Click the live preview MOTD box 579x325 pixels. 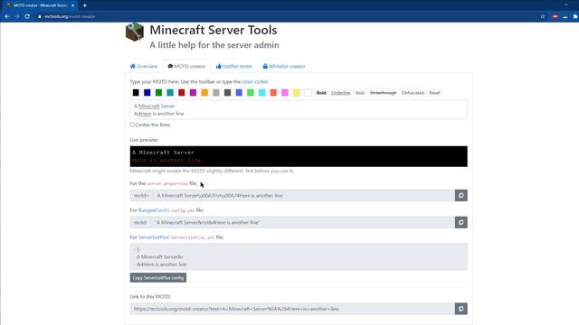click(299, 156)
